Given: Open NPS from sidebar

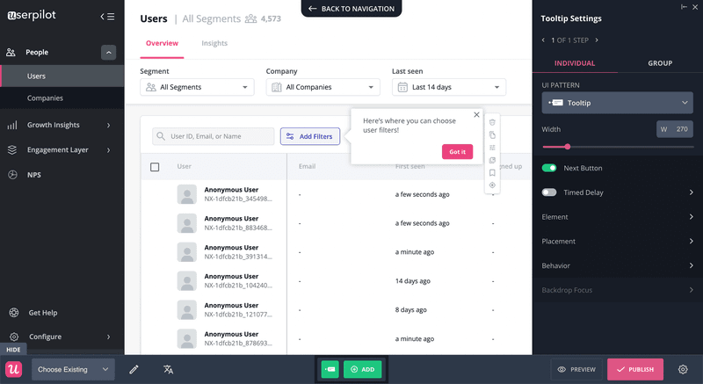Looking at the screenshot, I should coord(34,175).
